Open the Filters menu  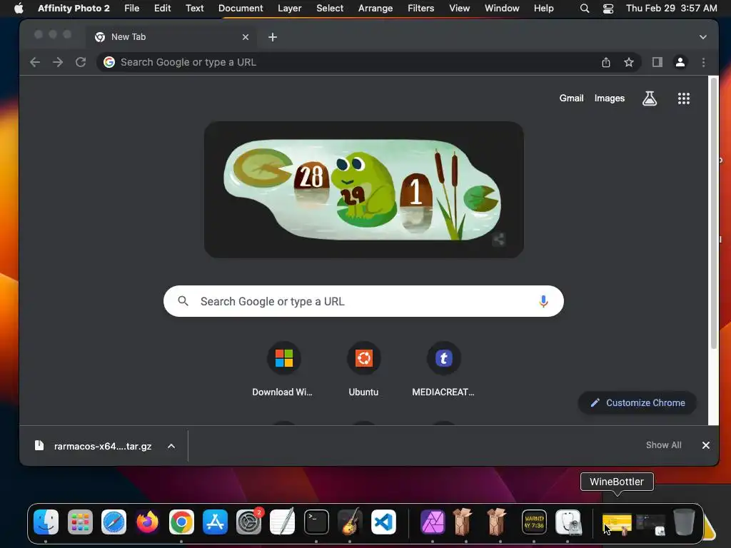(x=420, y=8)
